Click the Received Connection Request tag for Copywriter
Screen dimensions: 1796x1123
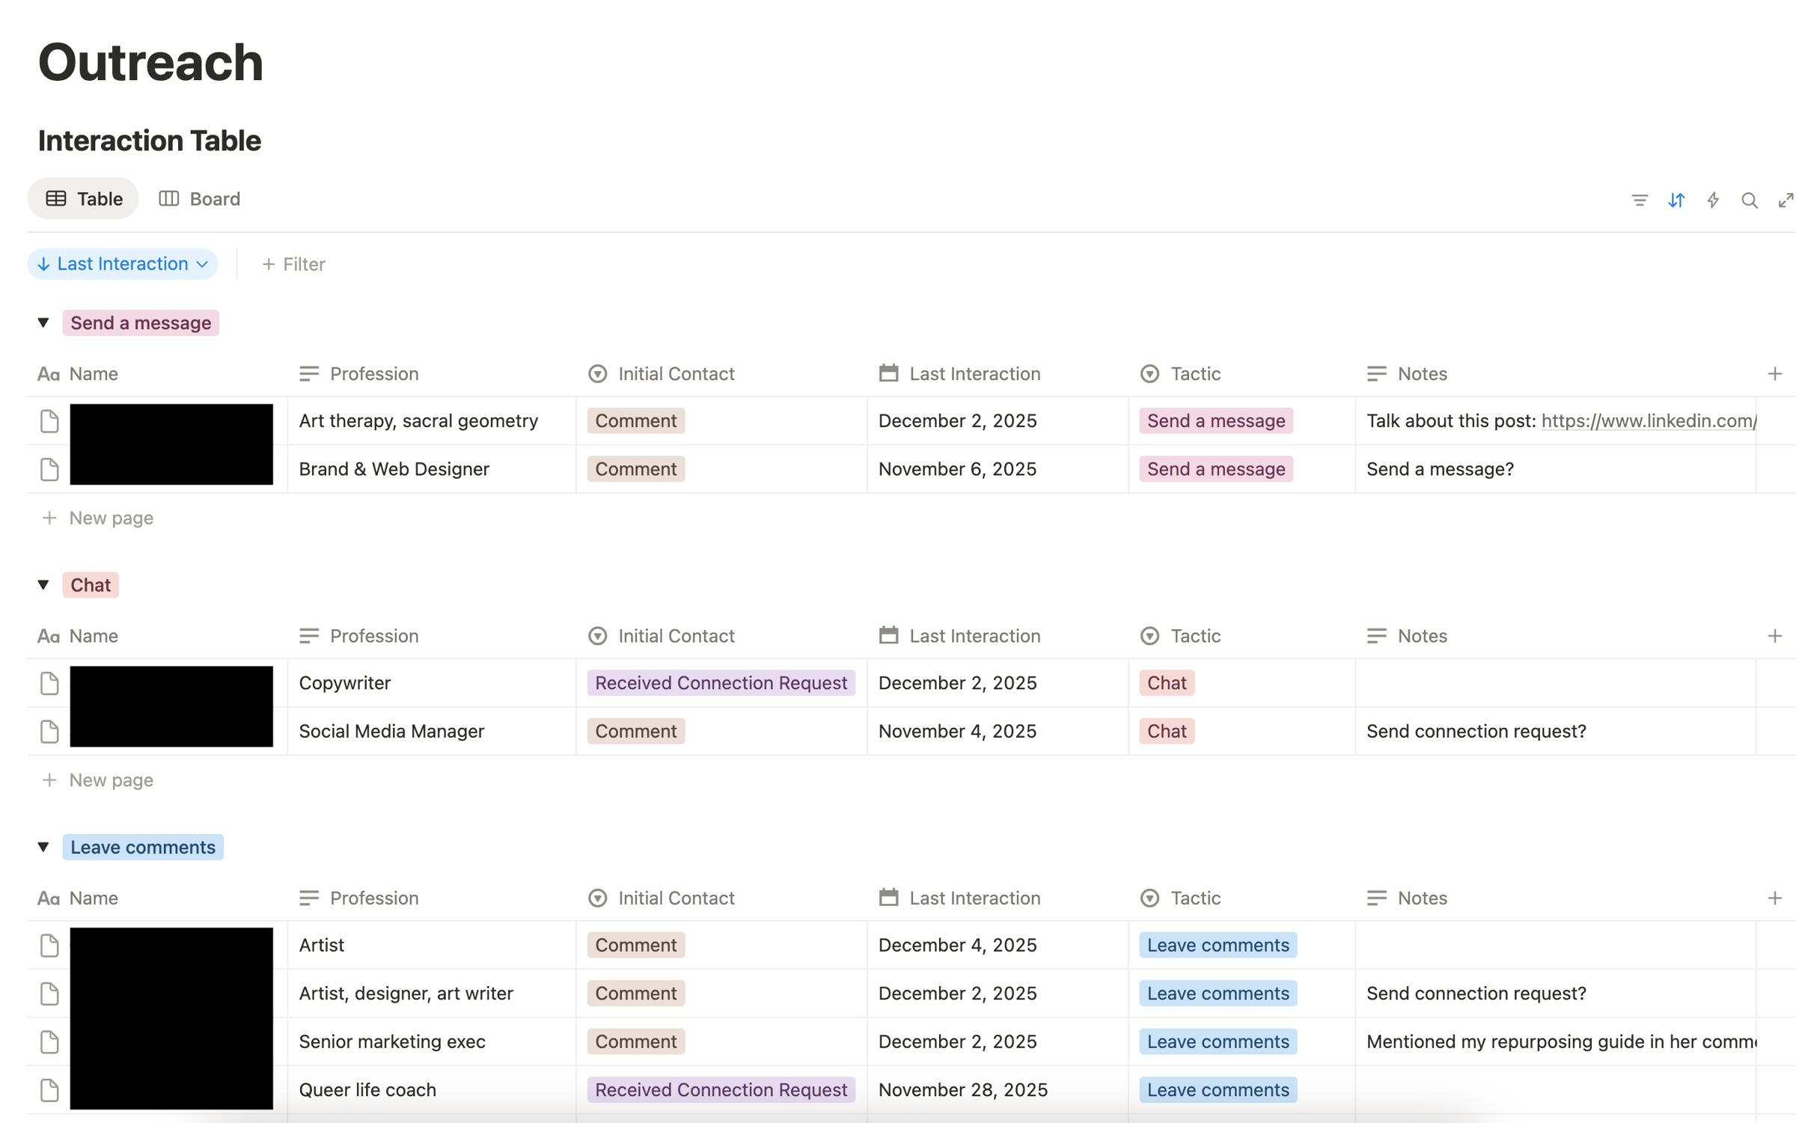721,683
